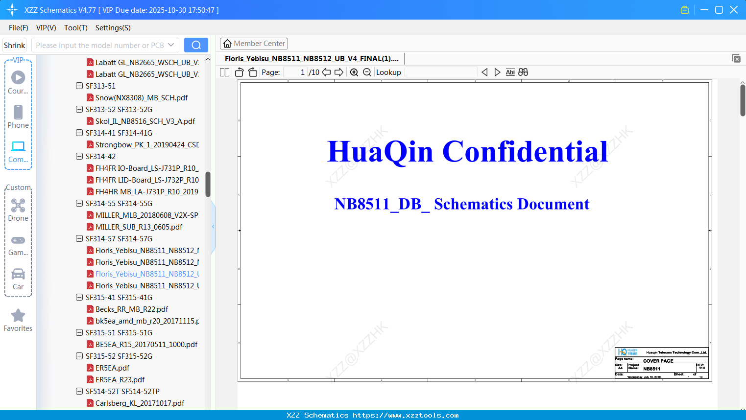Open Snow(NX8308)_MB_SCH.pdf
The width and height of the screenshot is (746, 420).
click(142, 97)
